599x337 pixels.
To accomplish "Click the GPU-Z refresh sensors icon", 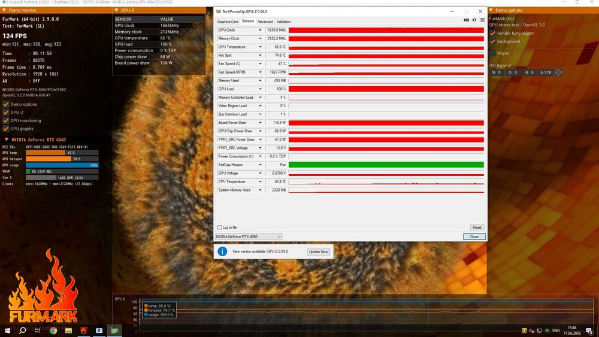I will (x=474, y=20).
